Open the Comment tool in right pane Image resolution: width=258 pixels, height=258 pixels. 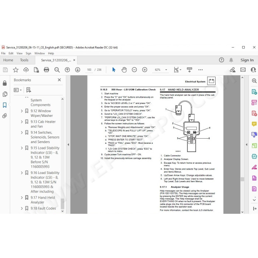pyautogui.click(x=254, y=124)
